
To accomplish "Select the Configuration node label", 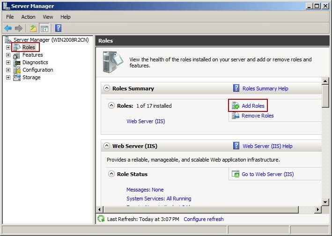I will pyautogui.click(x=37, y=70).
